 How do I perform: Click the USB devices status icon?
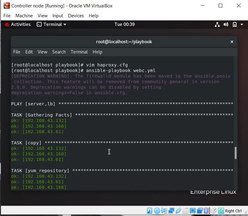pos(179,211)
